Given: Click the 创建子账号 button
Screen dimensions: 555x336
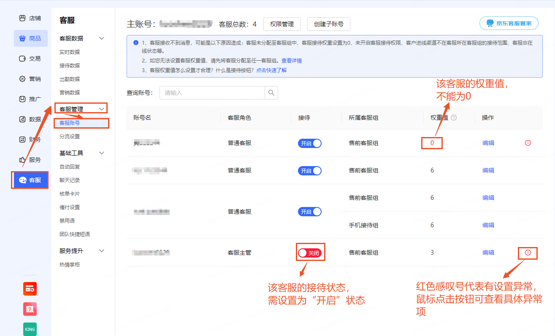Looking at the screenshot, I should tap(329, 24).
